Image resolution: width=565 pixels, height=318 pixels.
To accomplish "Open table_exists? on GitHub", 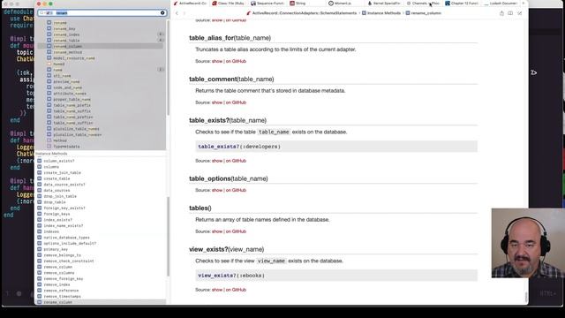I will coord(236,161).
